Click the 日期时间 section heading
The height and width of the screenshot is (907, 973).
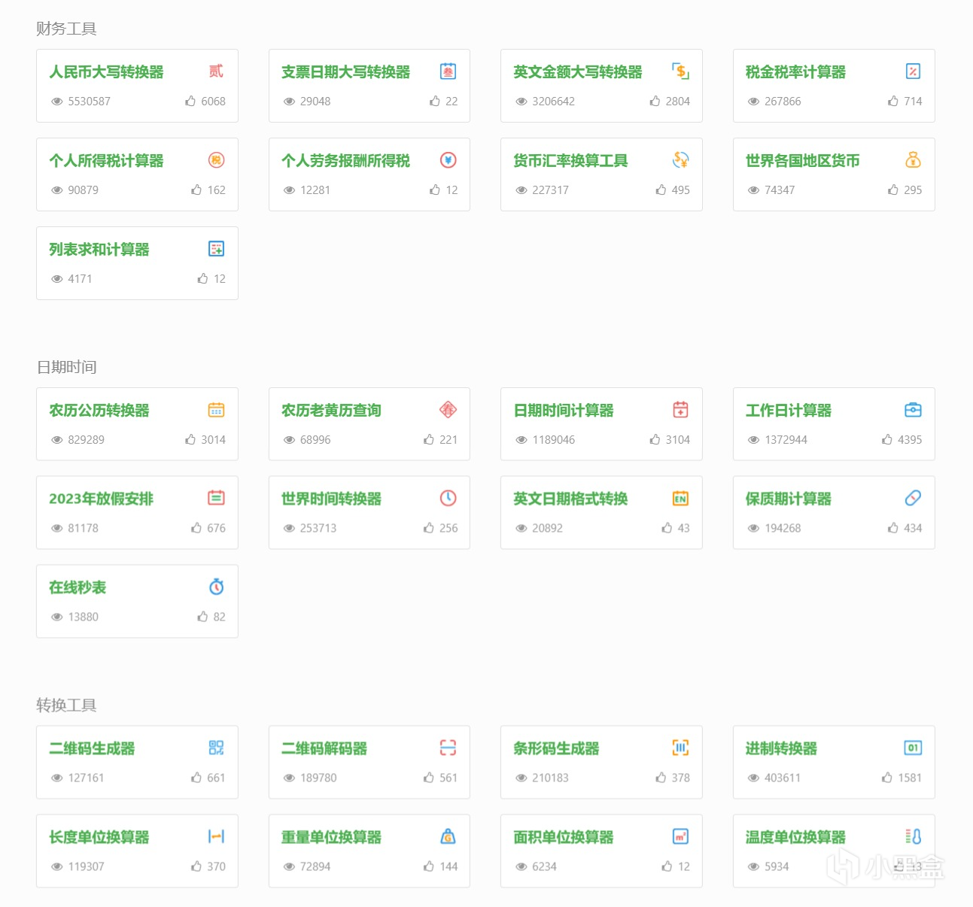(66, 367)
